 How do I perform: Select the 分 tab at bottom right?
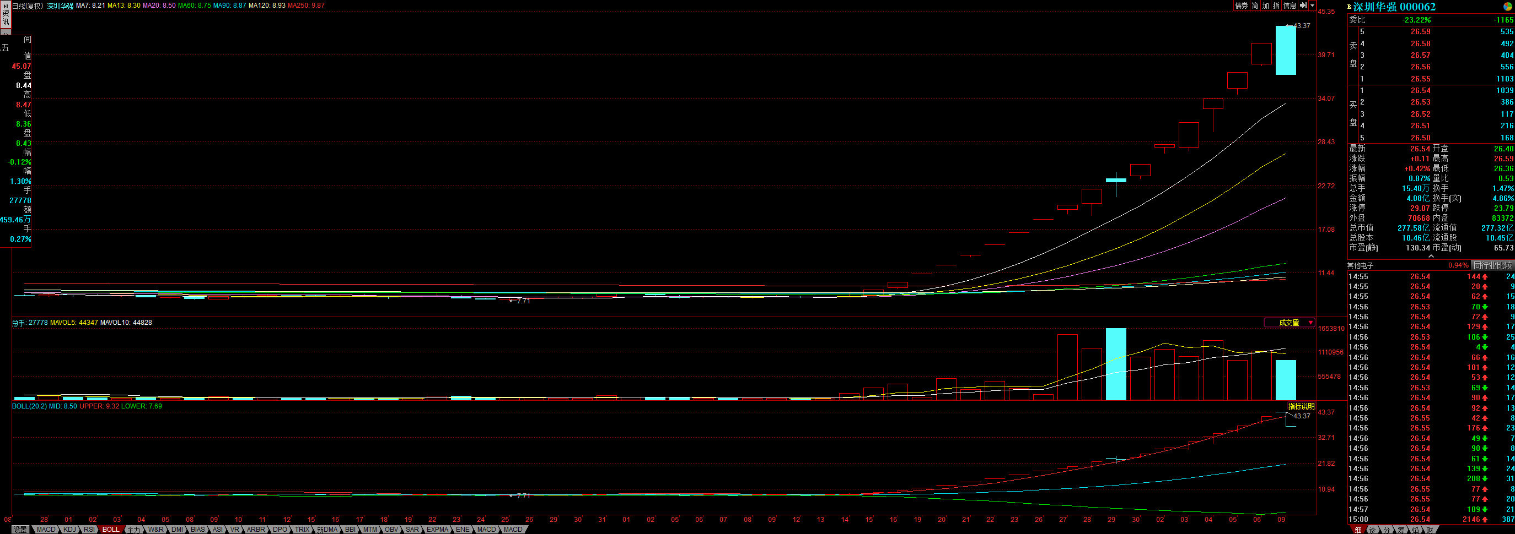pos(1387,530)
